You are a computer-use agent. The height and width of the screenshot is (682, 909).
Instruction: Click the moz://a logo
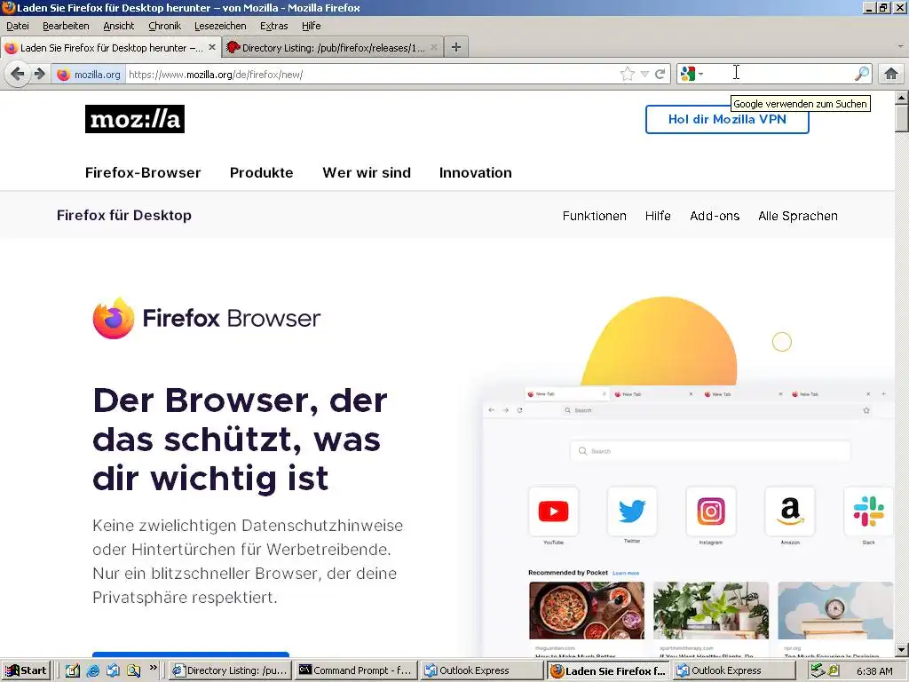(x=135, y=119)
